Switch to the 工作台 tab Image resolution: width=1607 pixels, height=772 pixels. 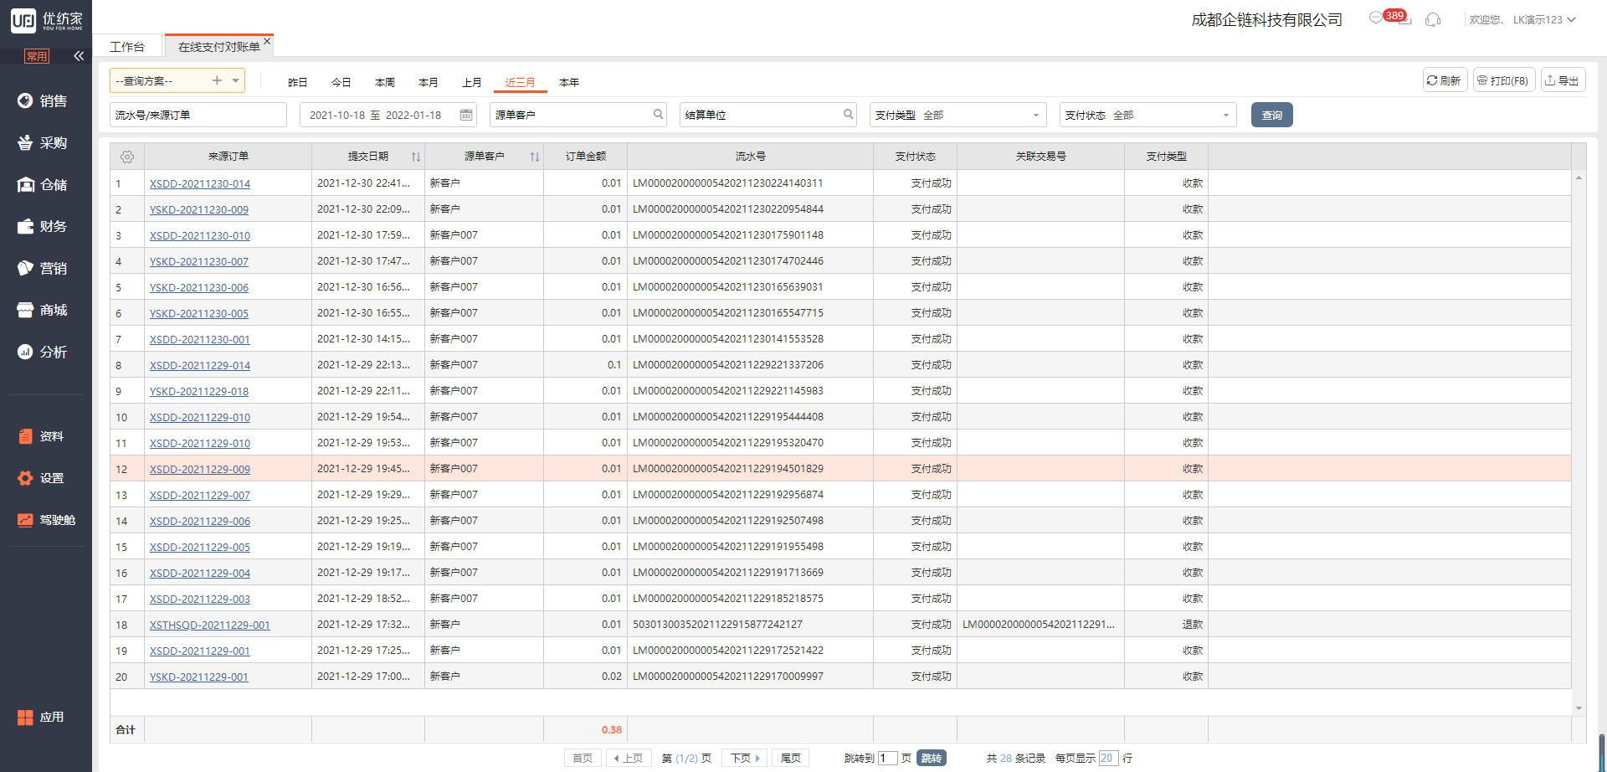pos(127,47)
